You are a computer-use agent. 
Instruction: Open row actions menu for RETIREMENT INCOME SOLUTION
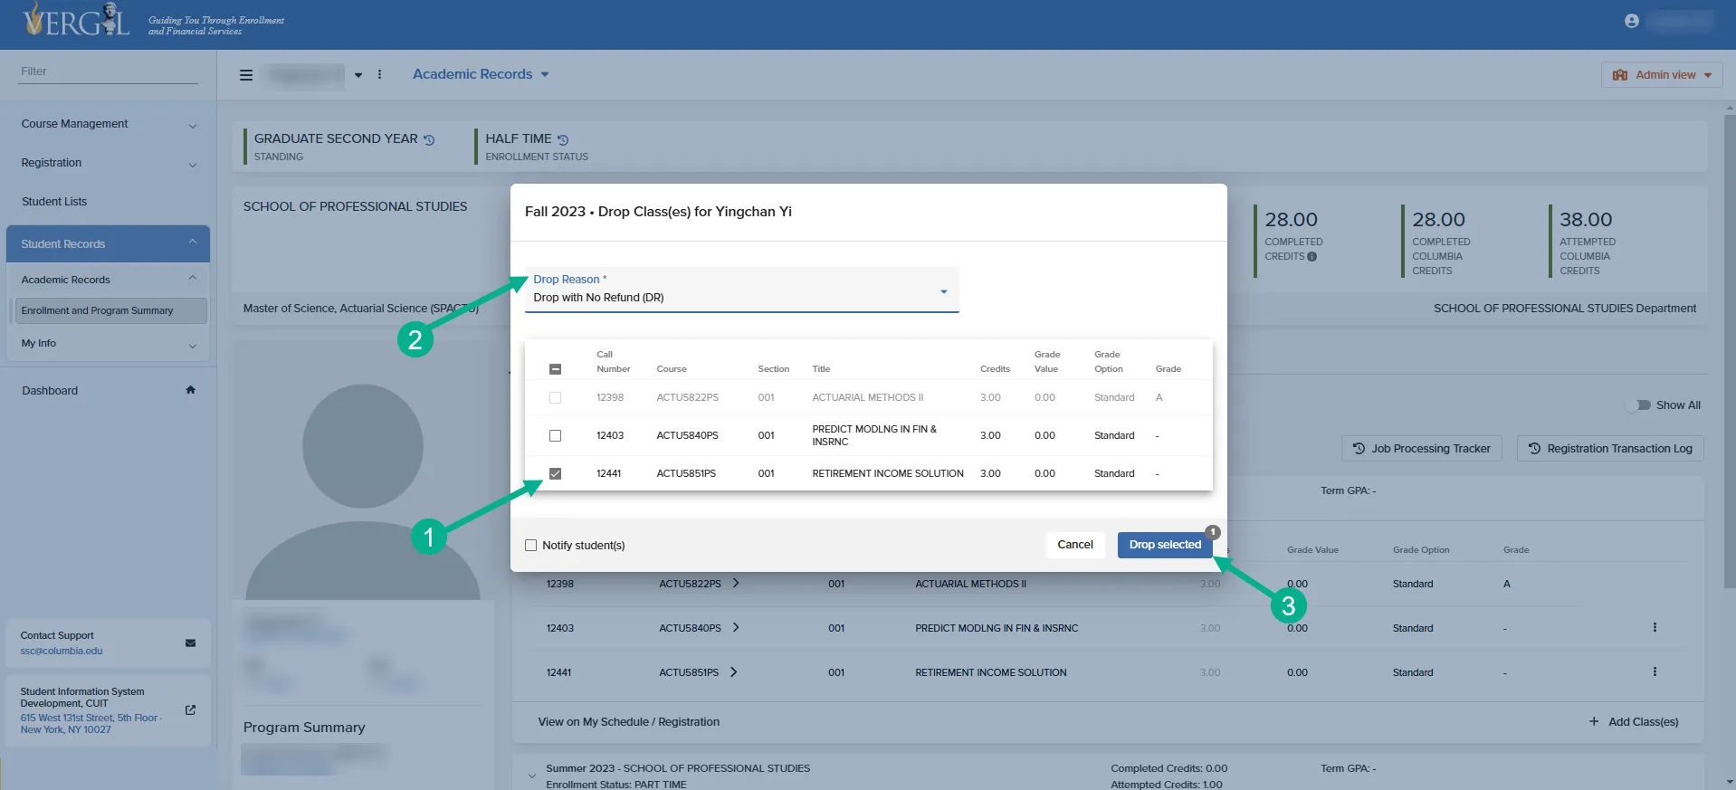[1655, 671]
